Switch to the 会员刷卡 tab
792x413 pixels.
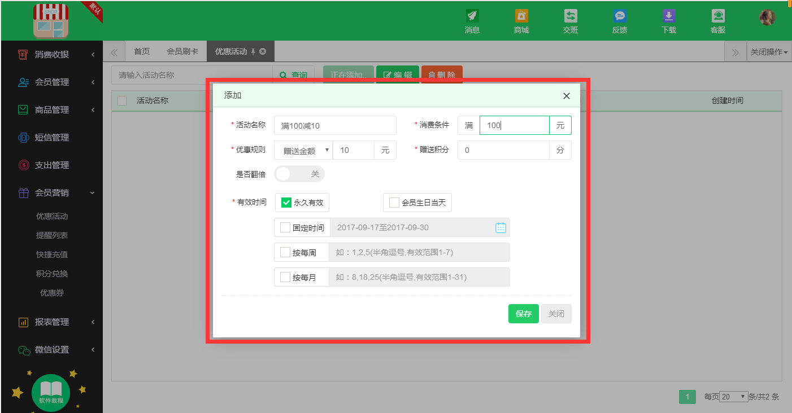tap(182, 51)
